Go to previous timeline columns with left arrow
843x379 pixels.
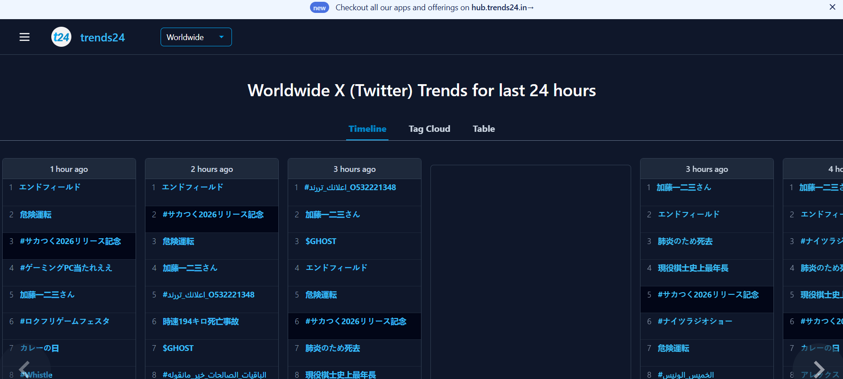[x=25, y=369]
